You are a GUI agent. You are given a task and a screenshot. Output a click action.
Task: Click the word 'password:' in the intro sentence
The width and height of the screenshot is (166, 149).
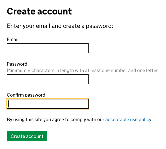(x=99, y=26)
